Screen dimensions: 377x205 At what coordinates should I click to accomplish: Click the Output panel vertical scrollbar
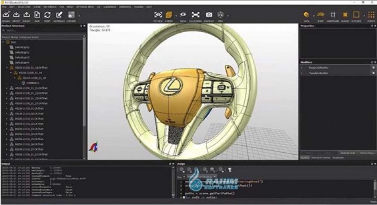tap(173, 182)
